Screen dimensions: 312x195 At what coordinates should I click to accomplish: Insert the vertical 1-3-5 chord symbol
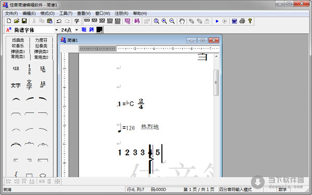coord(29,69)
